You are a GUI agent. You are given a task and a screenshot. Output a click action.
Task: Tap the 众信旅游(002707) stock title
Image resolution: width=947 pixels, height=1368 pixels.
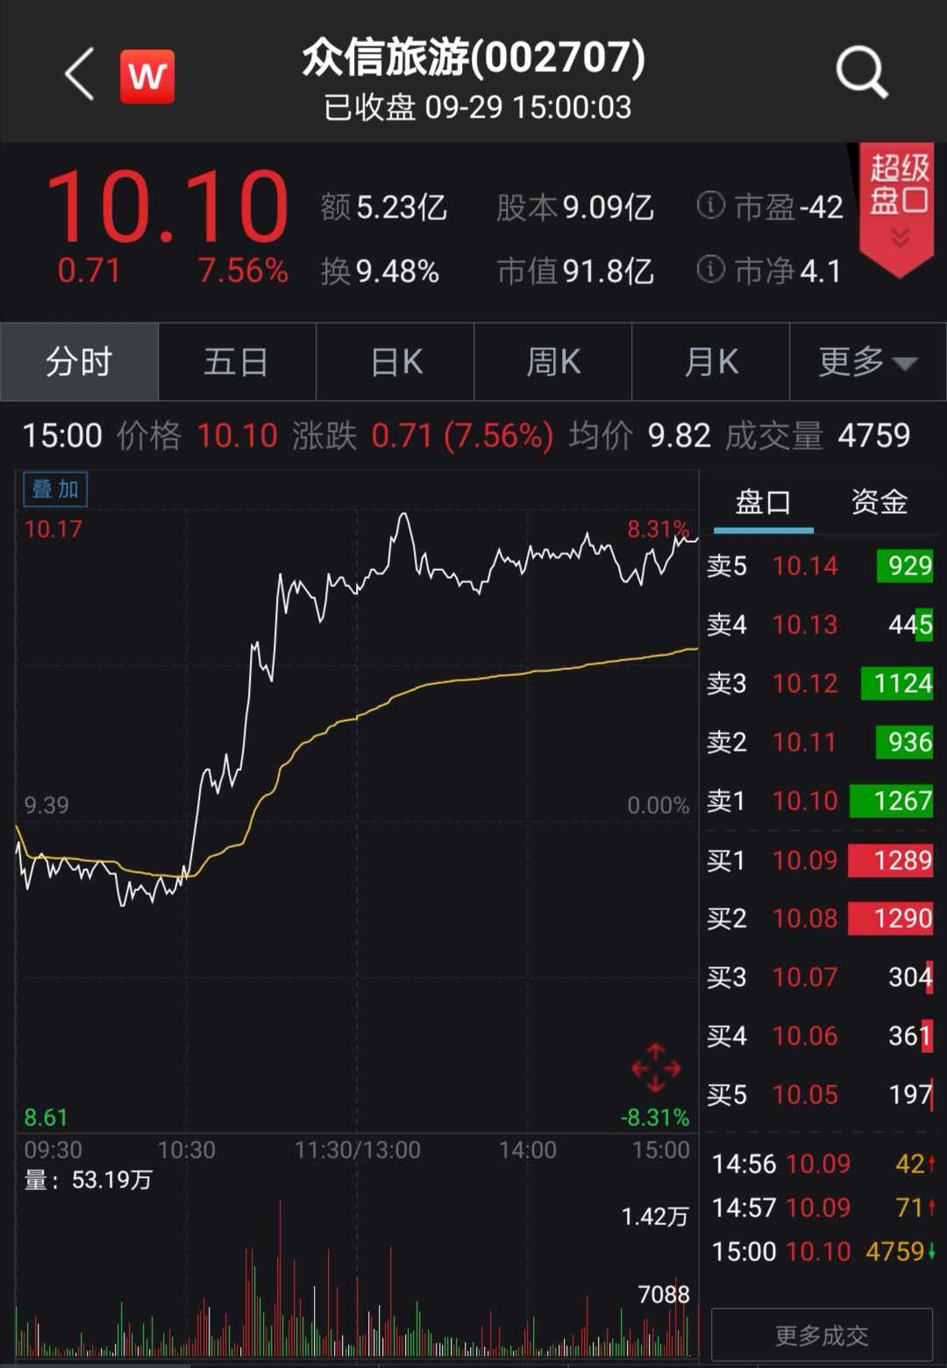473,57
